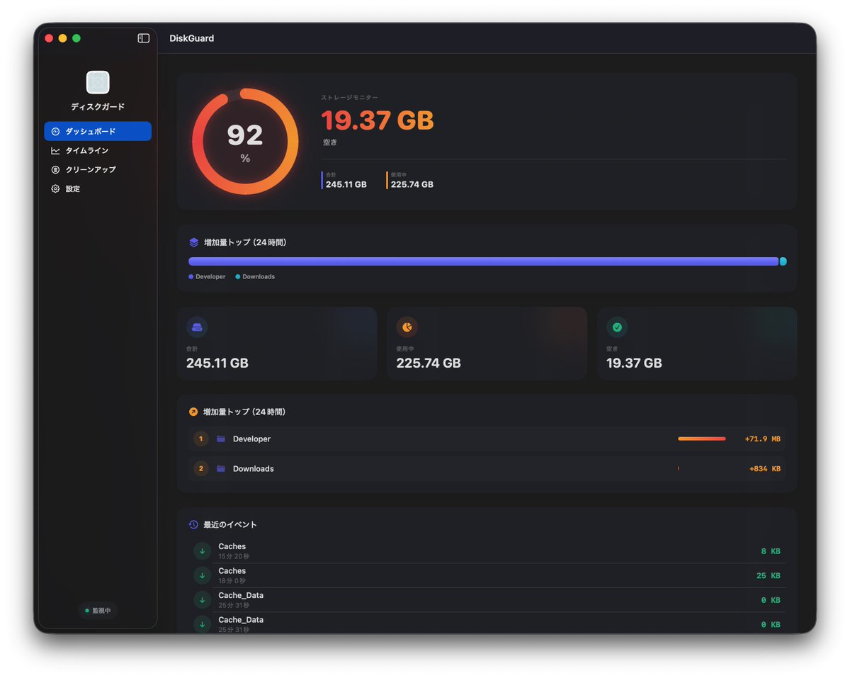Click the 25 KB event size value
The height and width of the screenshot is (678, 850).
[x=769, y=576]
